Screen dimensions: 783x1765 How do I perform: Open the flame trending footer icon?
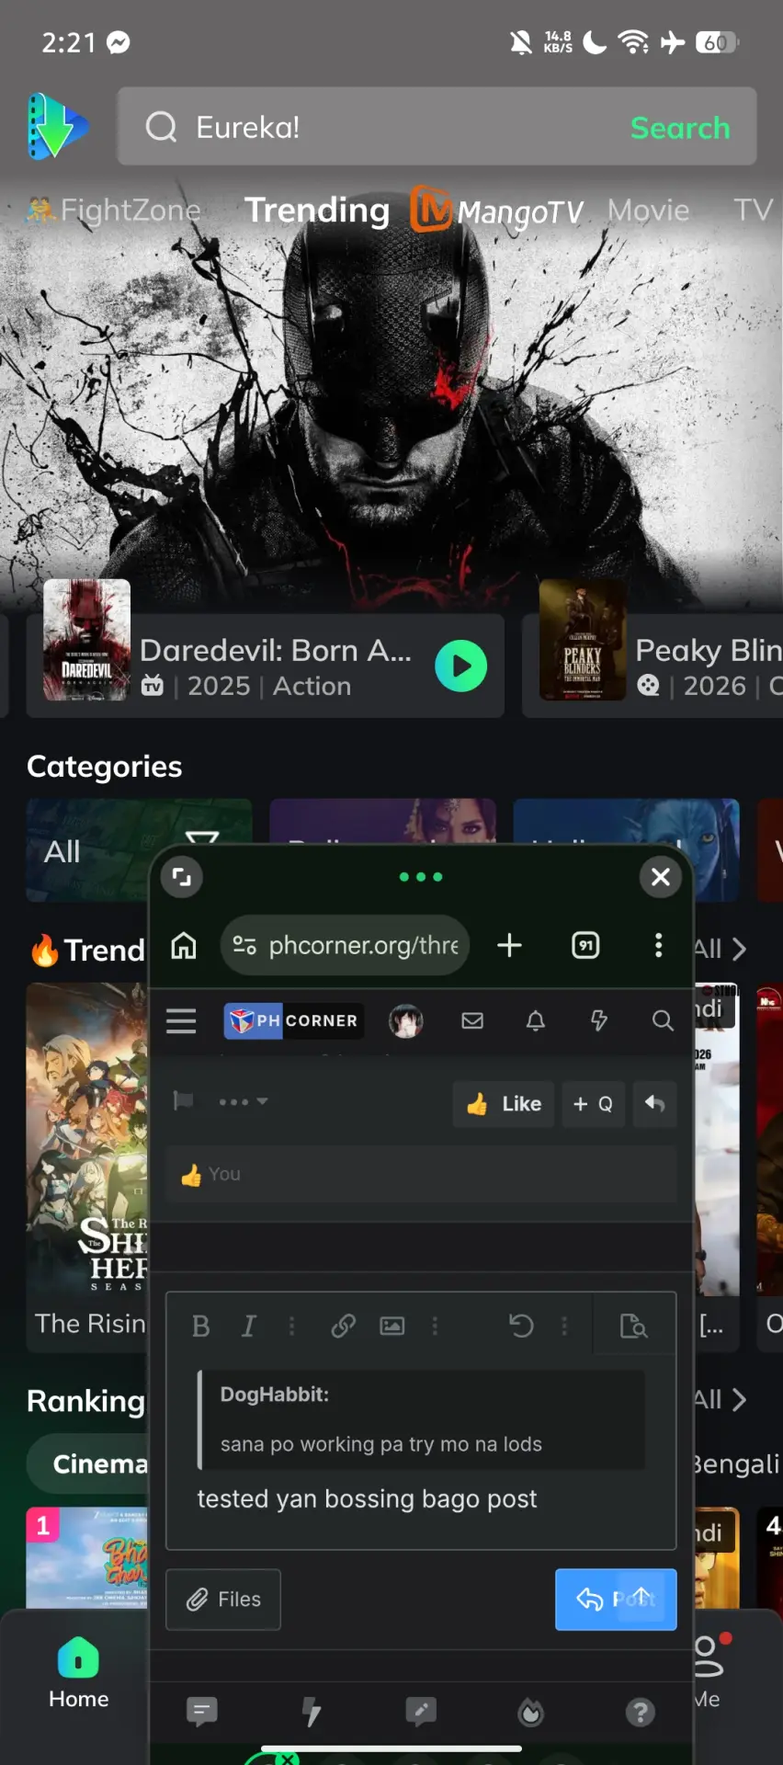tap(531, 1712)
